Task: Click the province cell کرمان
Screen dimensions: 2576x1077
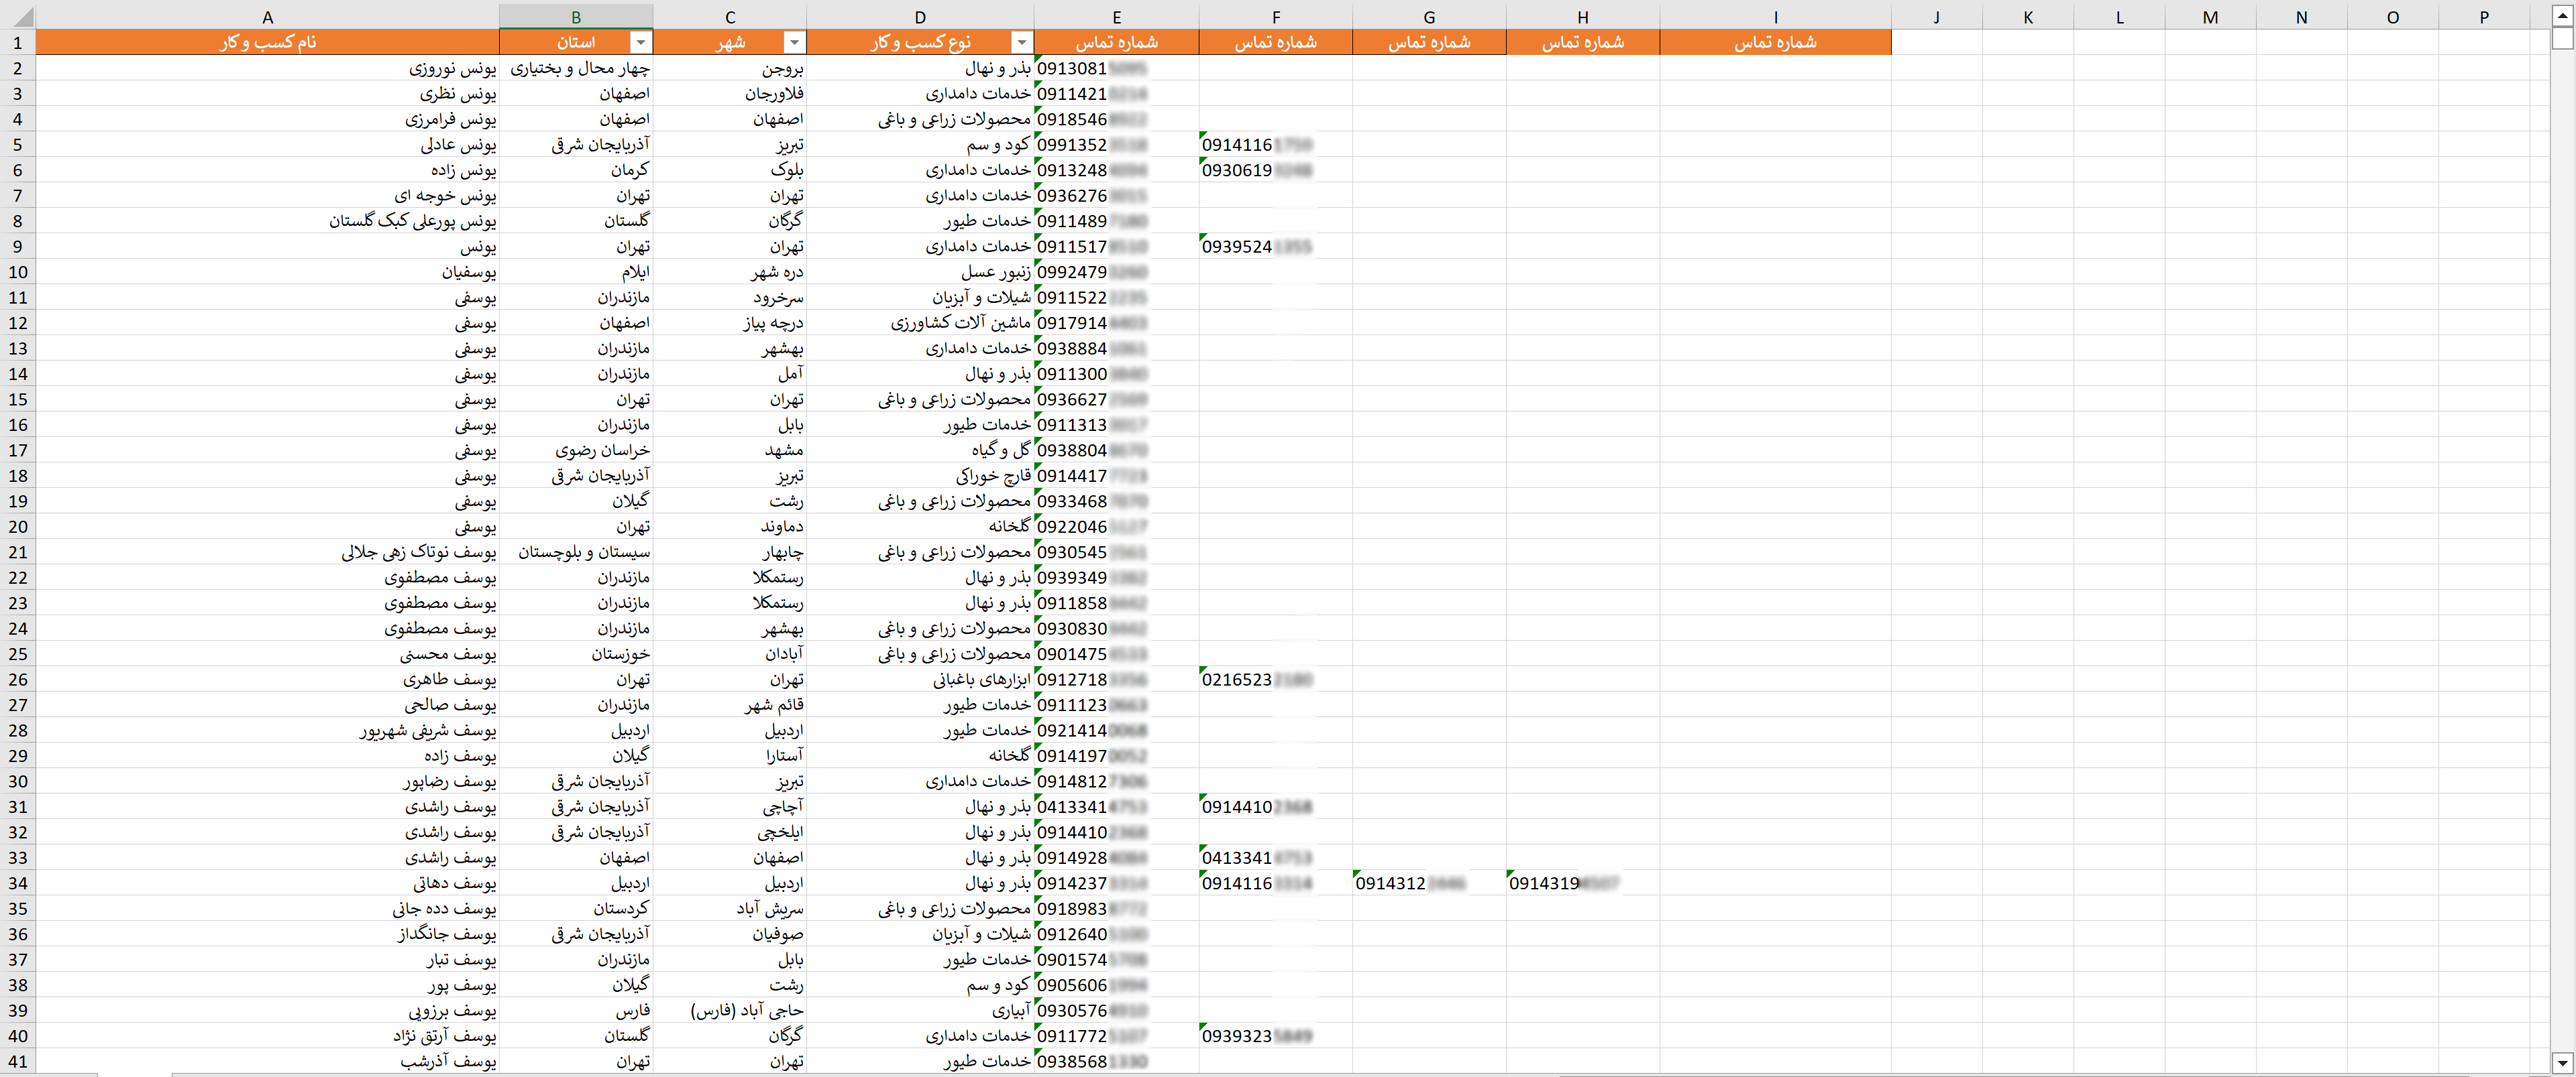Action: coord(576,170)
